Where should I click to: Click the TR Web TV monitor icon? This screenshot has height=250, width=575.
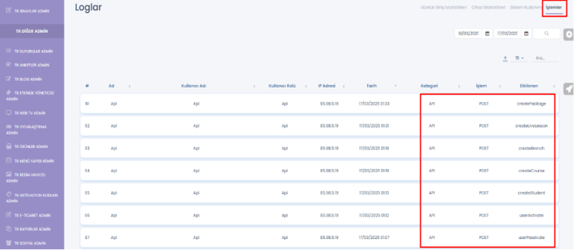[9, 112]
